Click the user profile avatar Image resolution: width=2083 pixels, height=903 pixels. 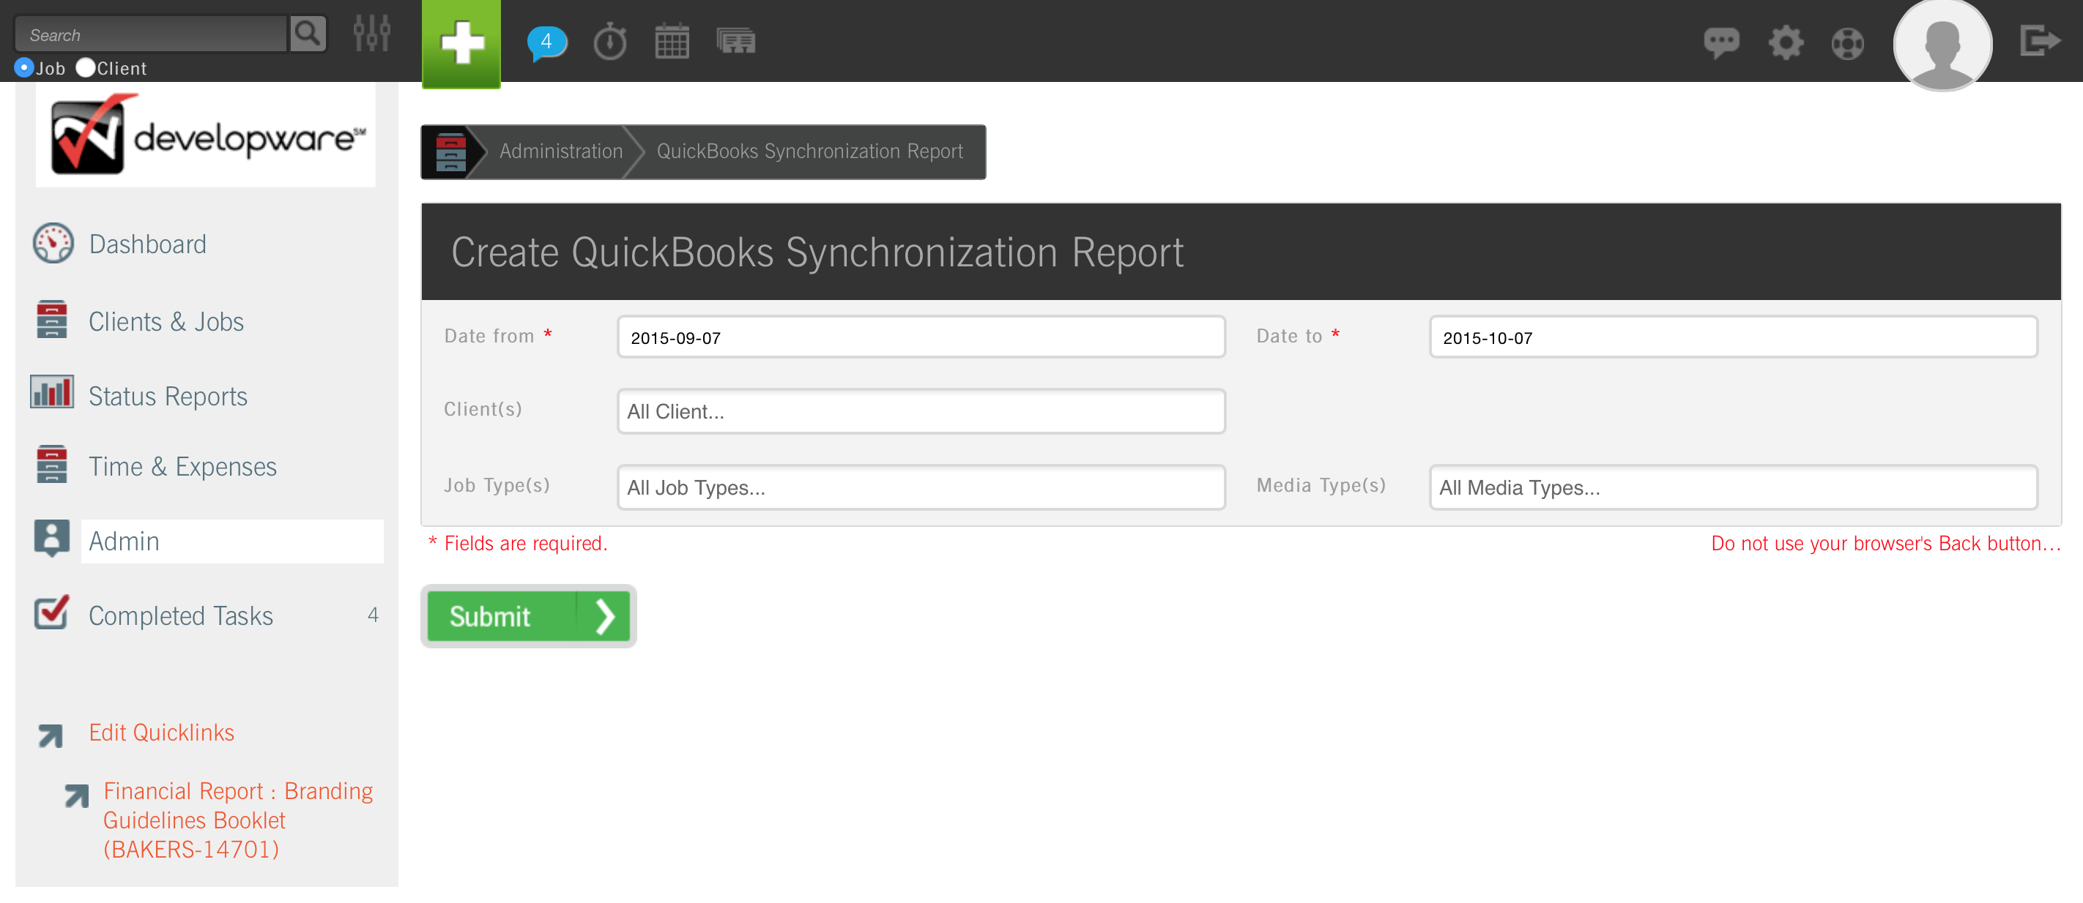pos(1942,45)
